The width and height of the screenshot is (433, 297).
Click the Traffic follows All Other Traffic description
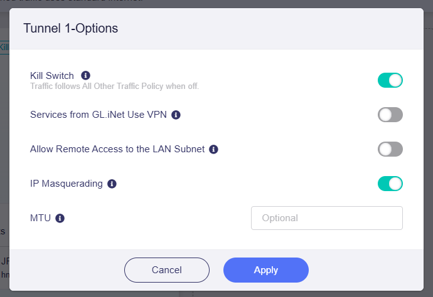click(x=114, y=86)
